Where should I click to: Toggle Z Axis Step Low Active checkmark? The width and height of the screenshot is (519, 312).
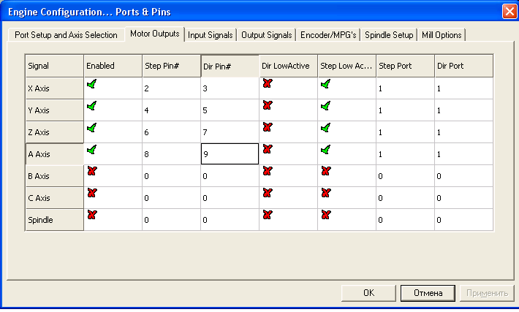pos(326,128)
